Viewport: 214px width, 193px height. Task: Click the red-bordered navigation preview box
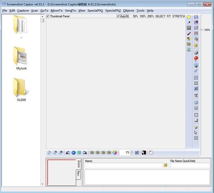click(62, 172)
